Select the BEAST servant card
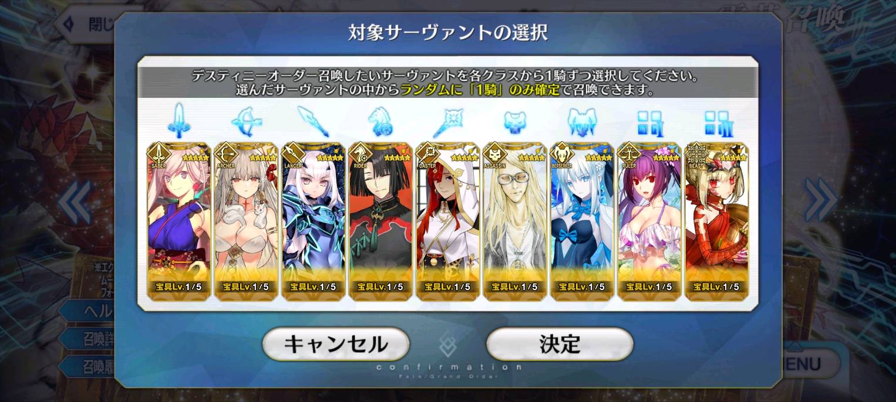This screenshot has height=402, width=896. 717,222
